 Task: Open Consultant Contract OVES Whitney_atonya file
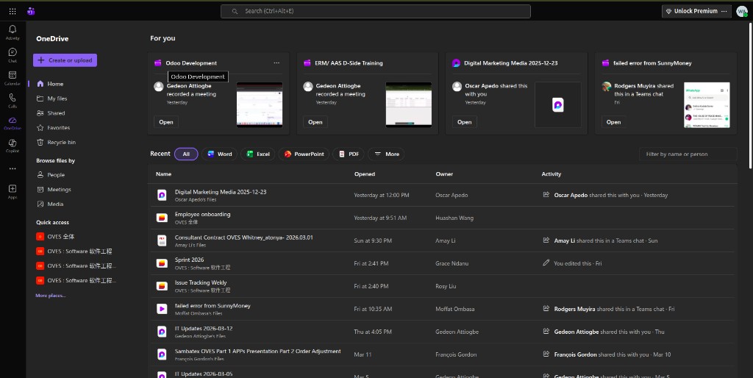244,238
